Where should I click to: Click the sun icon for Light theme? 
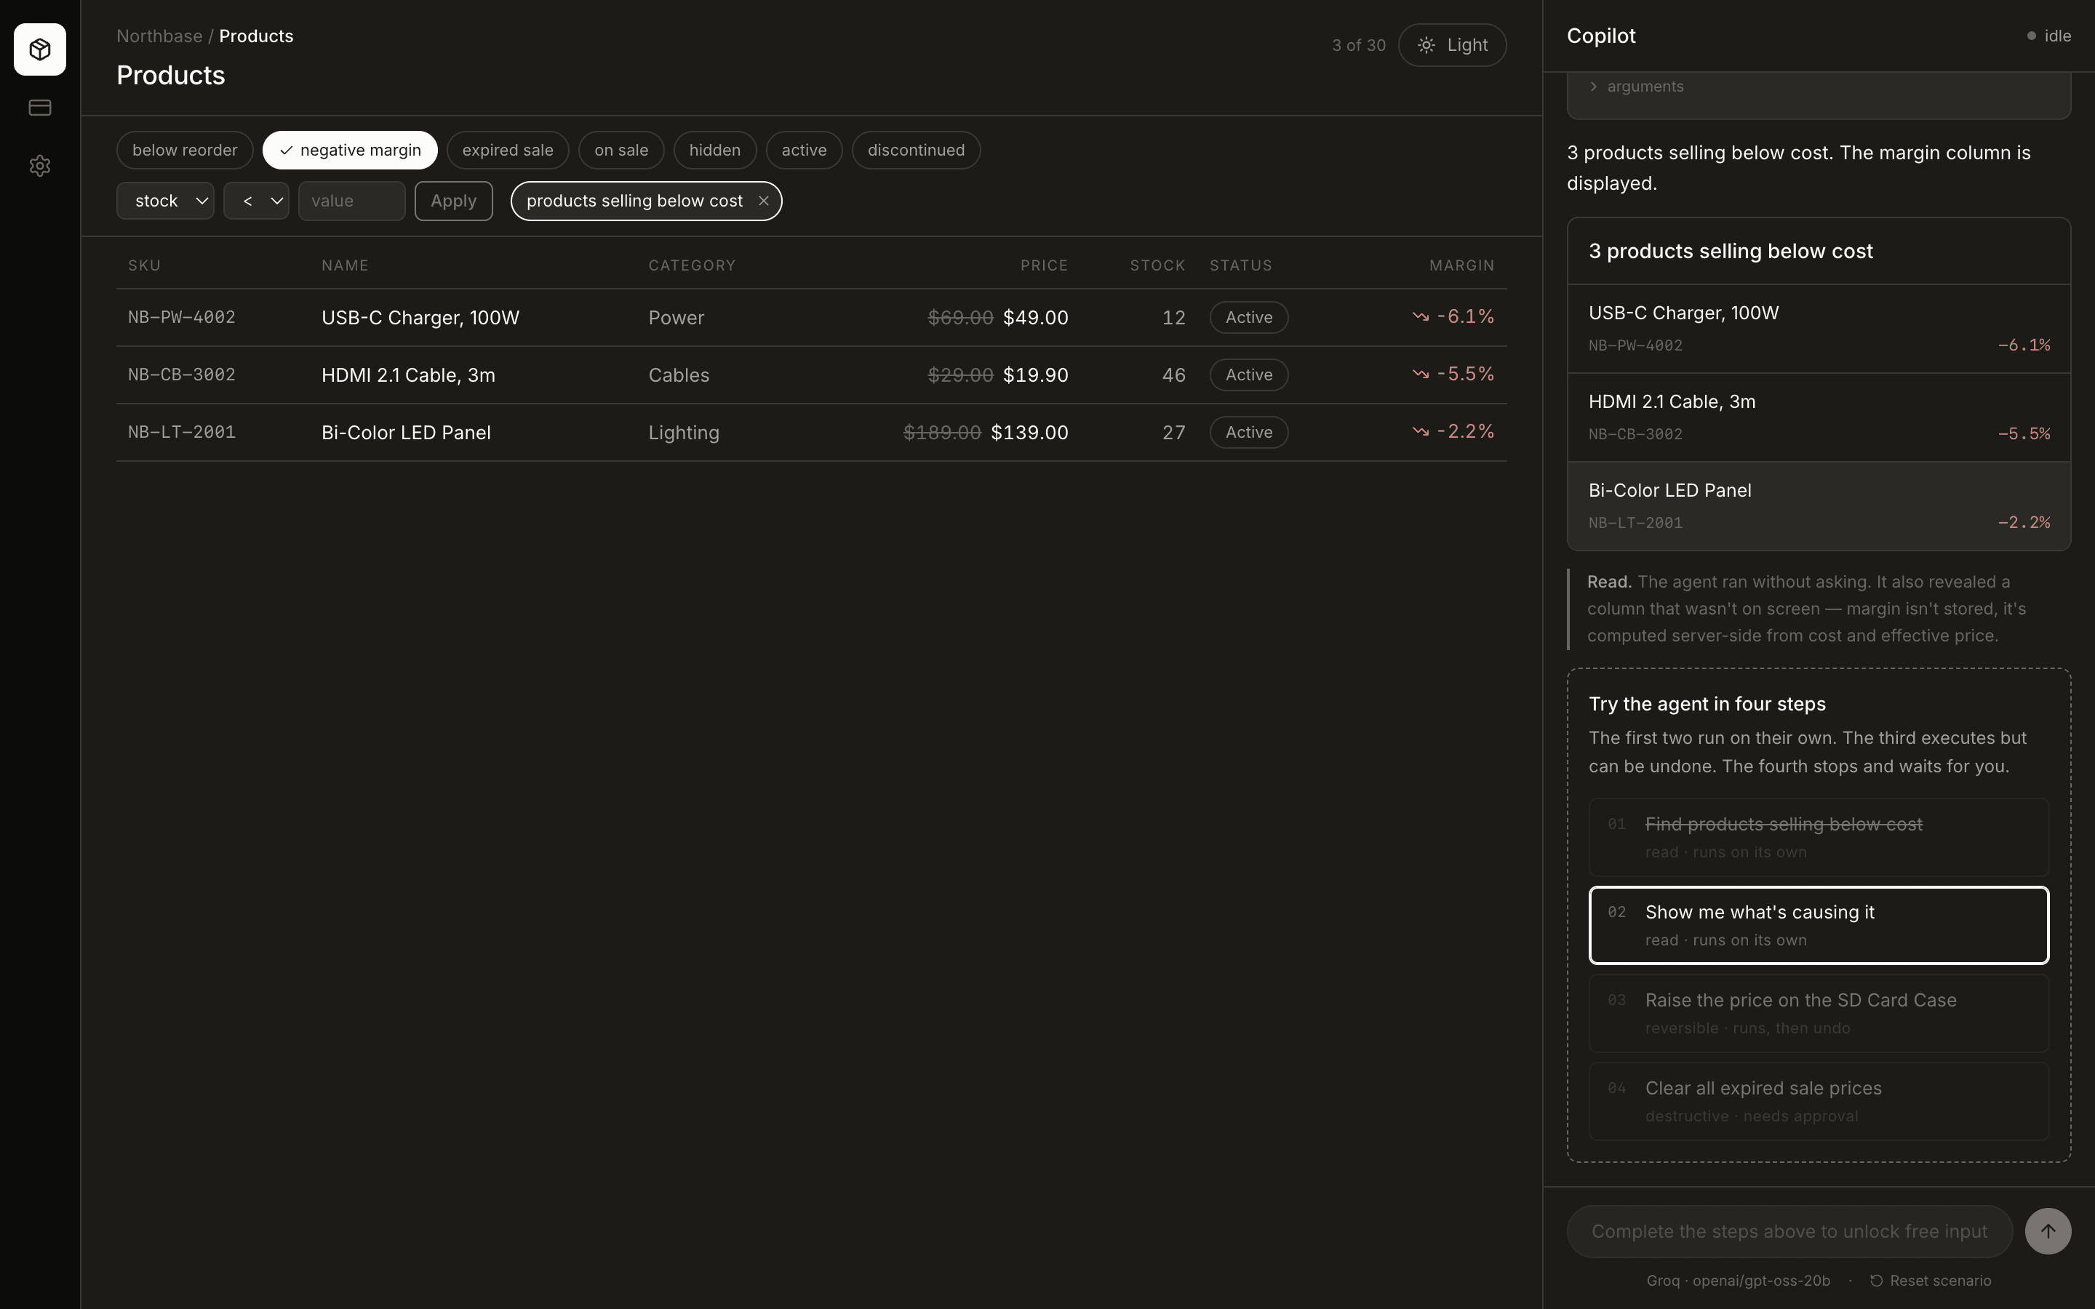1426,45
